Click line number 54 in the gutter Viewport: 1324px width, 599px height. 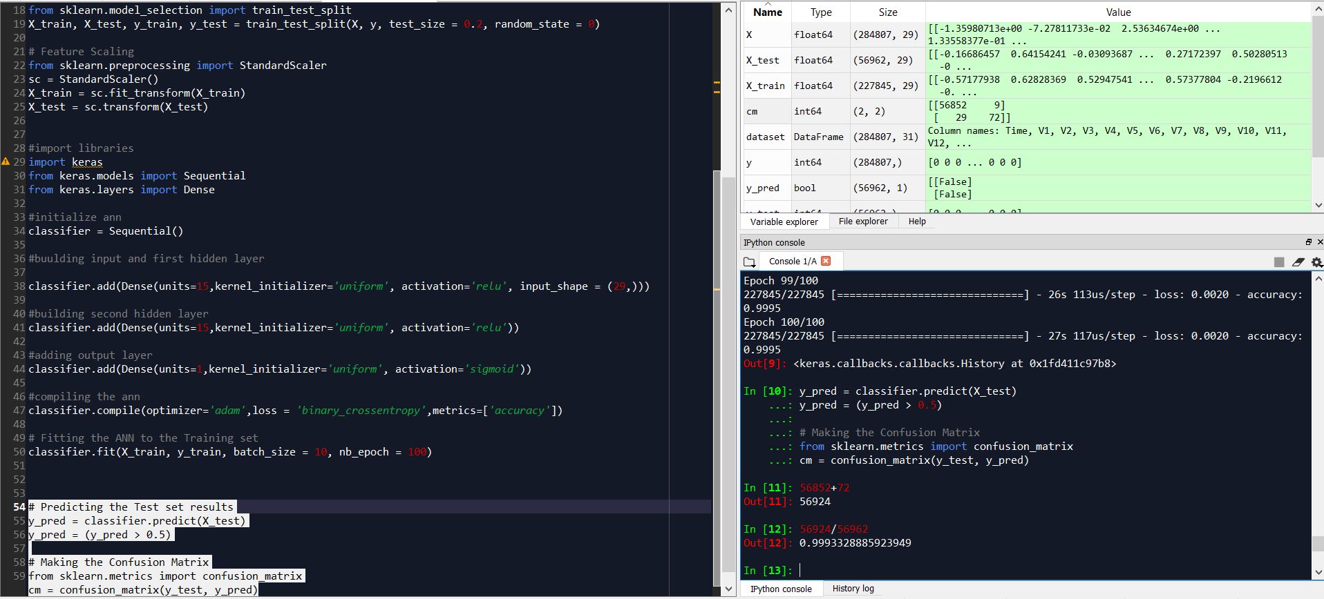click(x=19, y=507)
